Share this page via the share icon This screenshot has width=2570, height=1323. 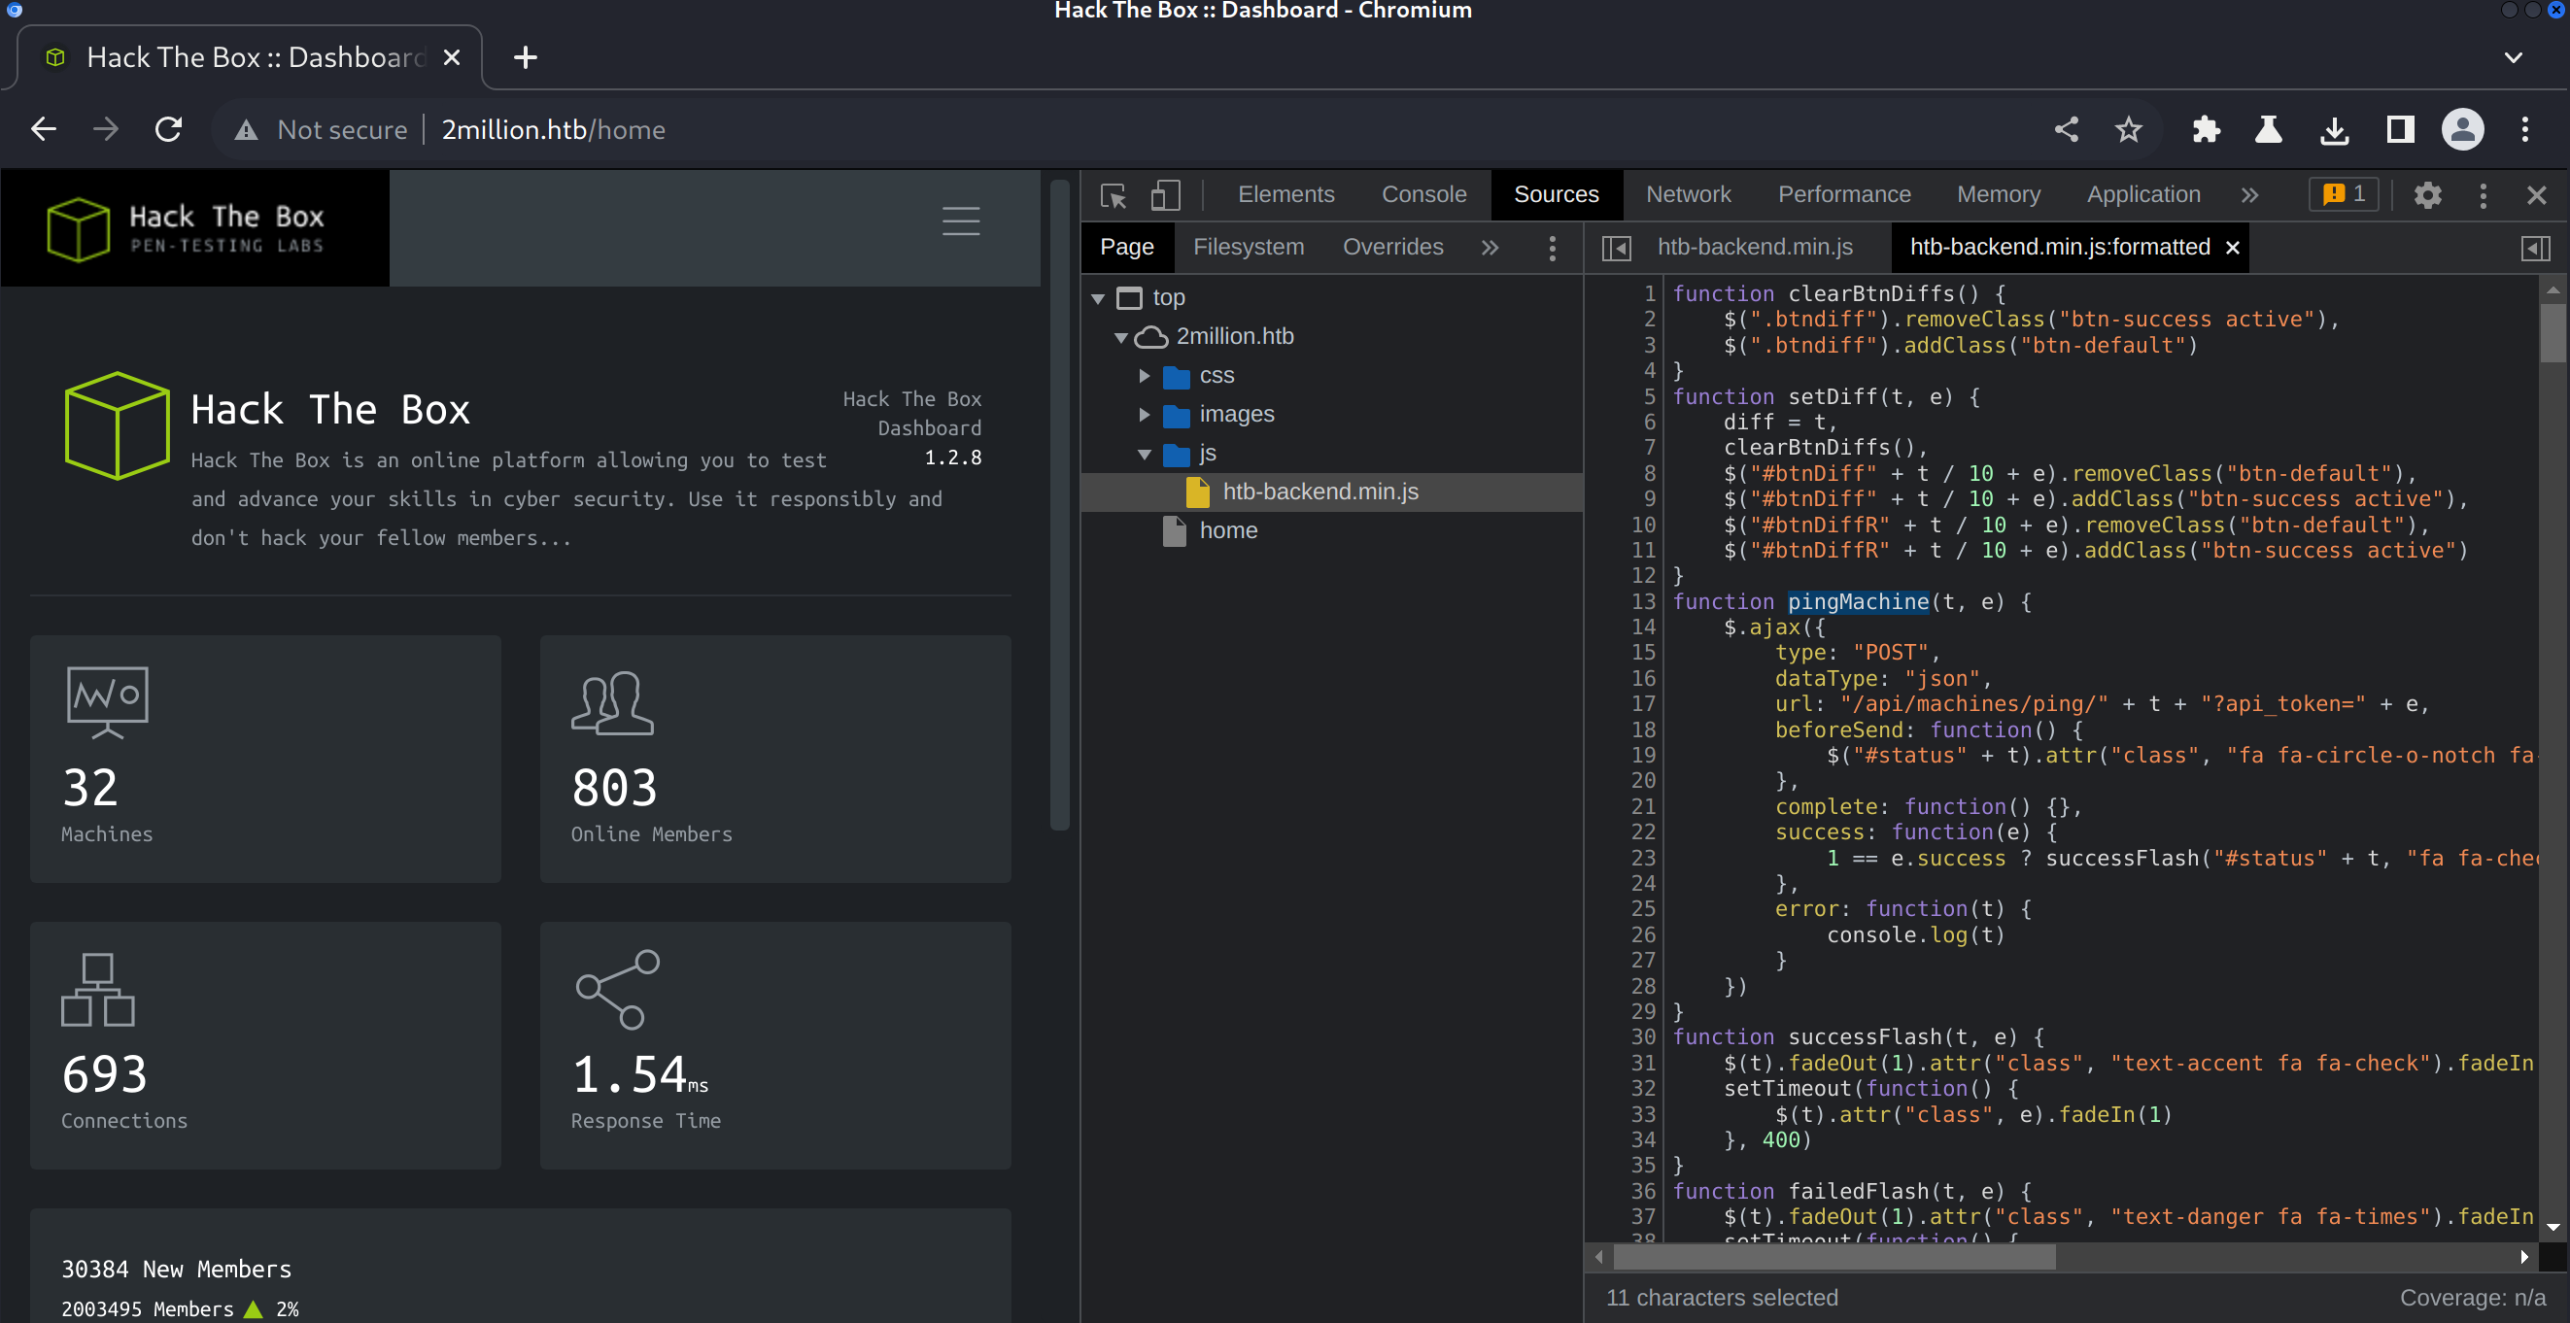coord(2066,130)
